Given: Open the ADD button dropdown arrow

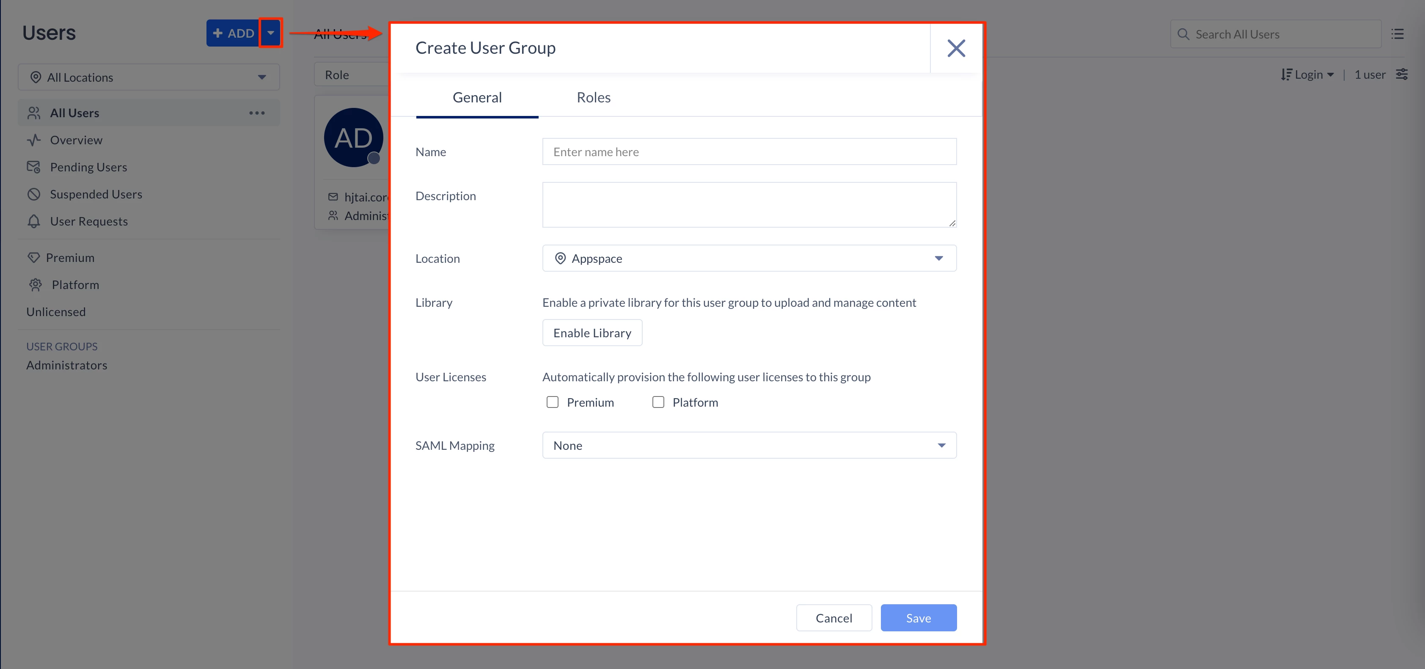Looking at the screenshot, I should pyautogui.click(x=270, y=33).
